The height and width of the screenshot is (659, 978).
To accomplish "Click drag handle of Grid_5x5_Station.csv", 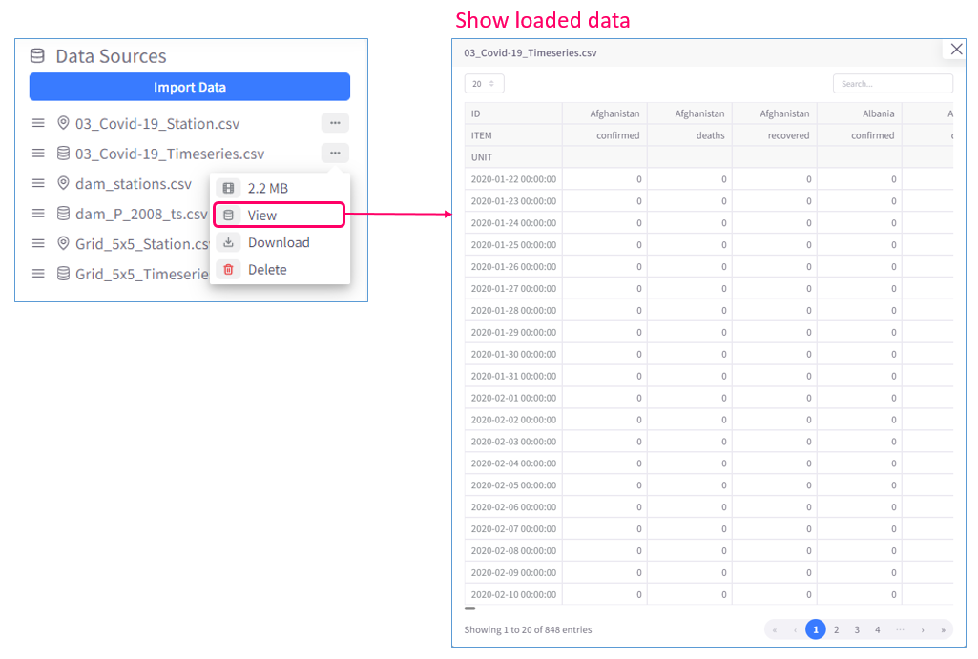I will click(x=38, y=243).
